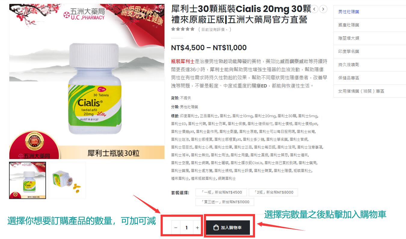Select the second thumbnail with spilled tablets

(x=67, y=180)
